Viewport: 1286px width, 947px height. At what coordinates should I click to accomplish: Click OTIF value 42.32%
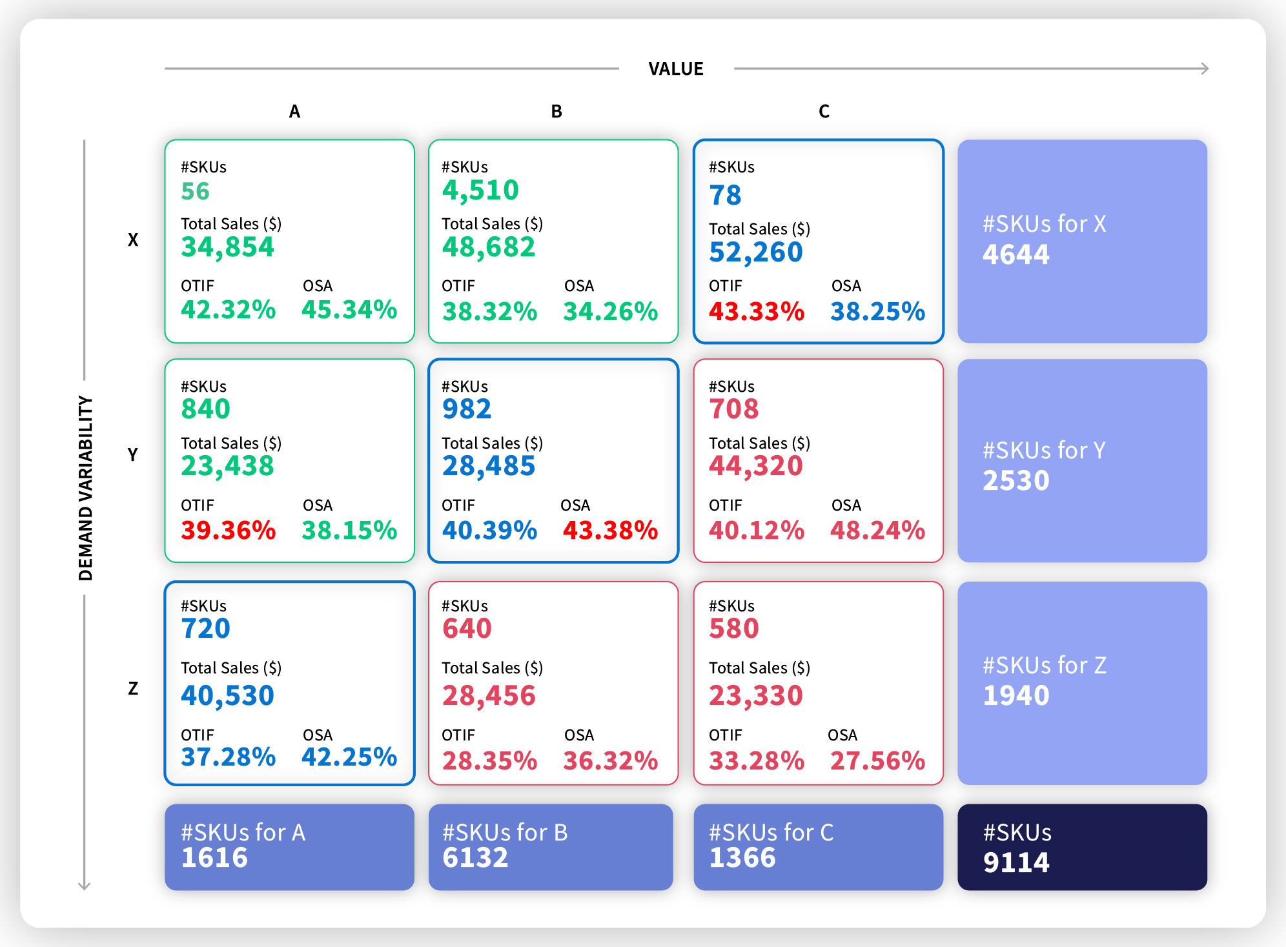click(x=229, y=310)
